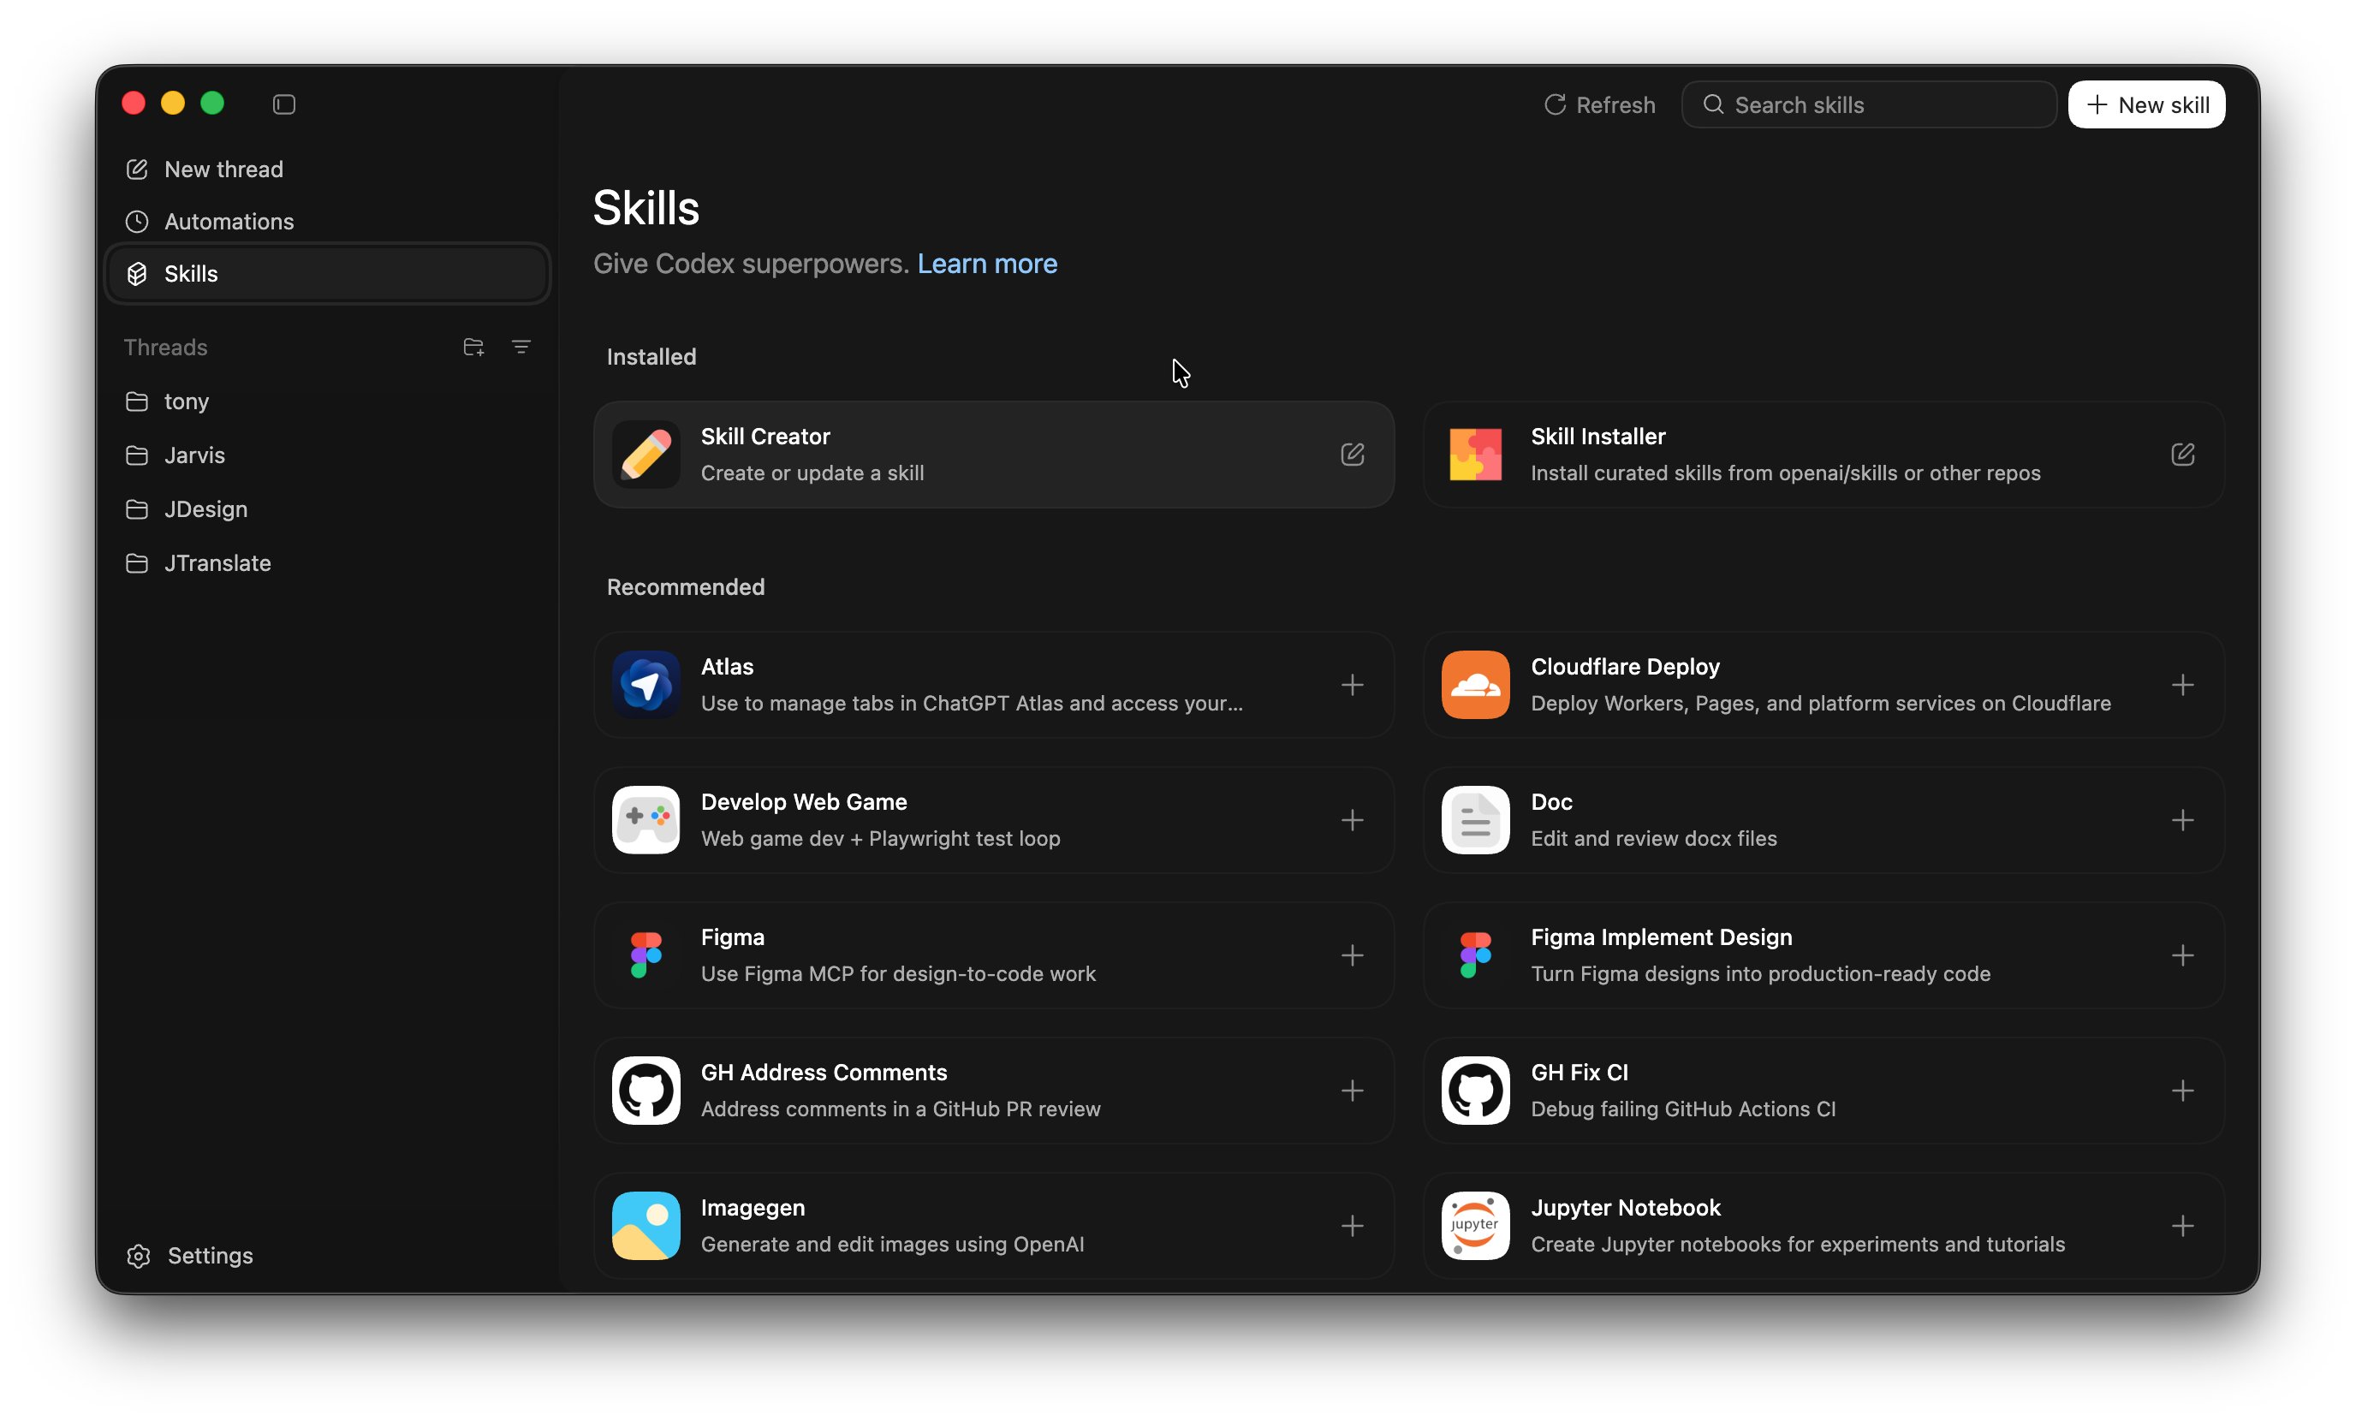
Task: Click the Imagegen skill thumbnail icon
Action: click(x=646, y=1225)
